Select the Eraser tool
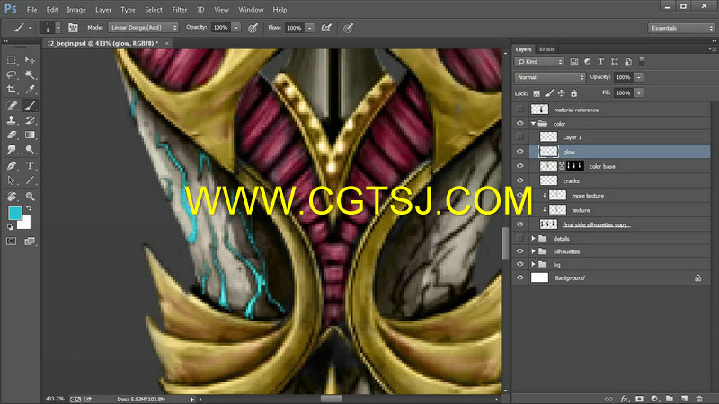The height and width of the screenshot is (404, 719). click(x=12, y=136)
